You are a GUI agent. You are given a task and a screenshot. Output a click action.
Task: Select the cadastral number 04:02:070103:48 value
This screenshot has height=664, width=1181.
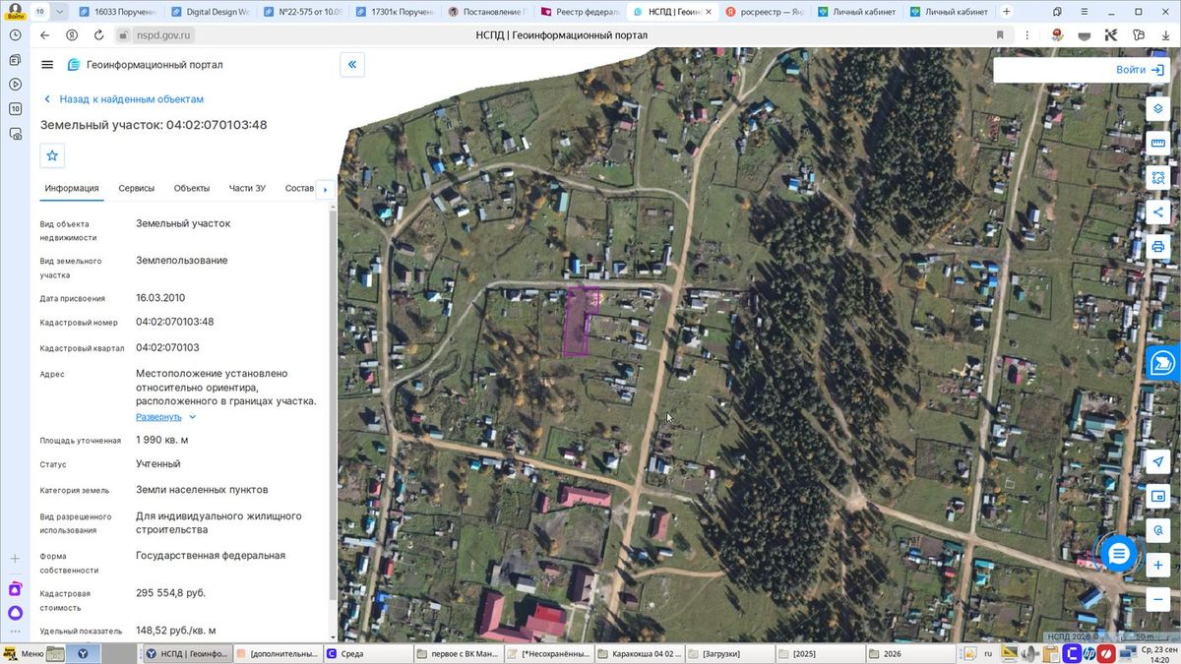[x=175, y=322]
